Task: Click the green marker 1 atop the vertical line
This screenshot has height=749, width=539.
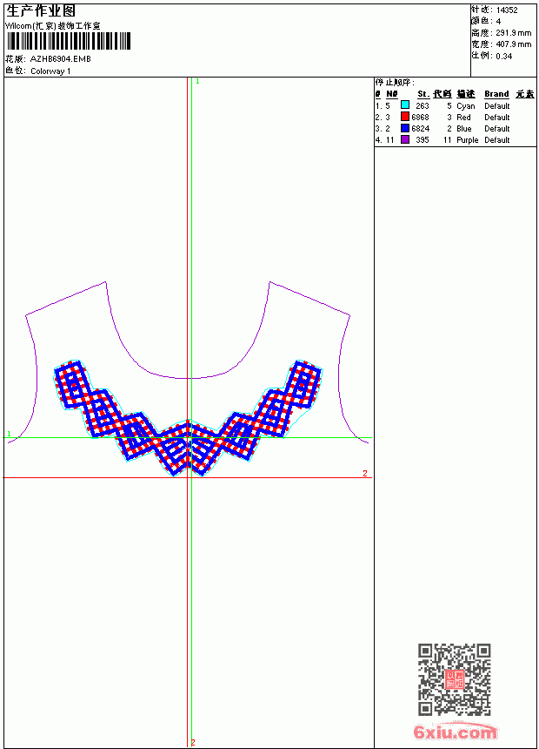Action: pyautogui.click(x=197, y=82)
